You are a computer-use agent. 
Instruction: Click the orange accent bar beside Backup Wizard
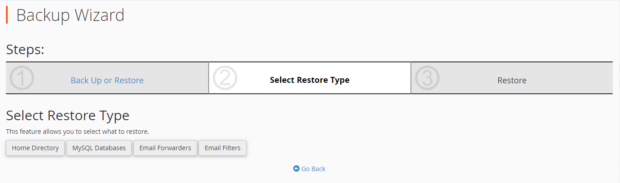[x=7, y=15]
